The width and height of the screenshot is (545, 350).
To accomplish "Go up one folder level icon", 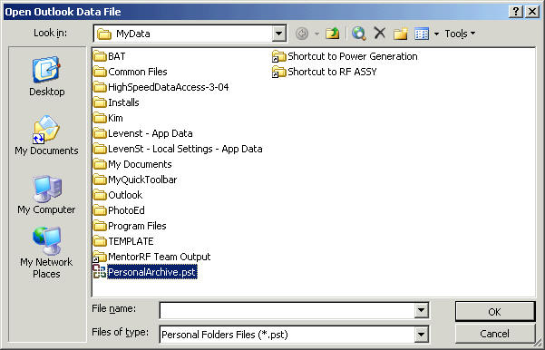I will tap(332, 34).
